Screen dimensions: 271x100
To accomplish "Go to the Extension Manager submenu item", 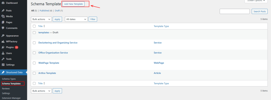I will coord(11,98).
